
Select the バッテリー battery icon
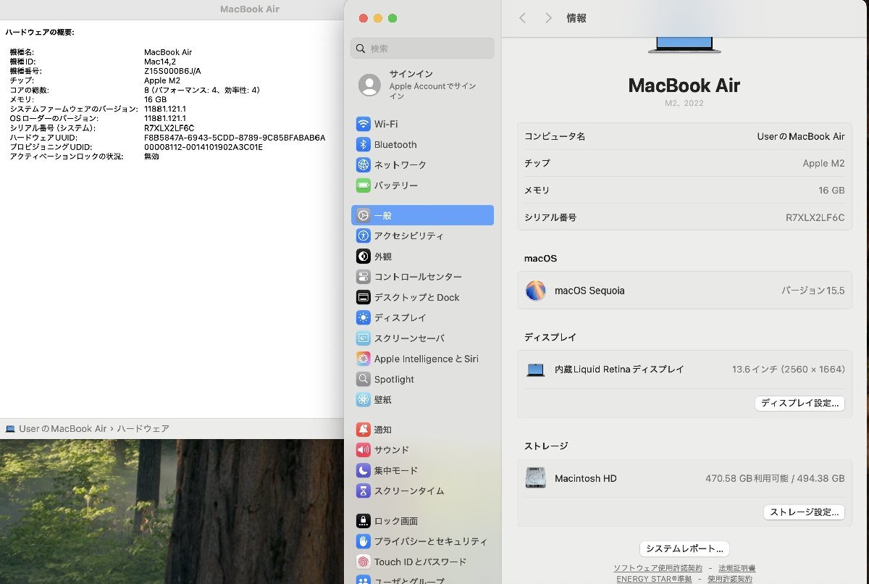364,185
